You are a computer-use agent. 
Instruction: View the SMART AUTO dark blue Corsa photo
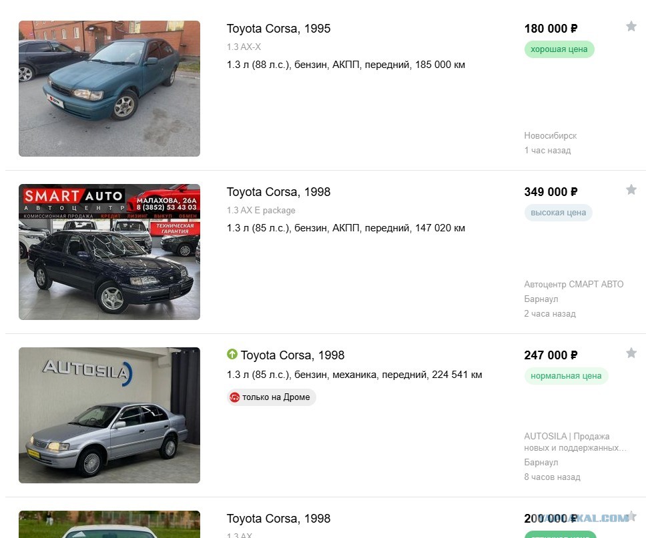pos(109,252)
